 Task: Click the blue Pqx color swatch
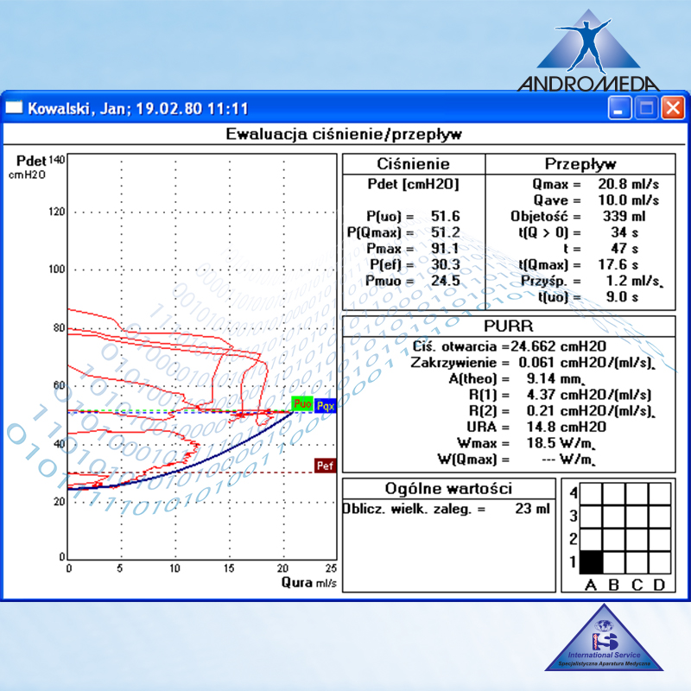tap(326, 406)
